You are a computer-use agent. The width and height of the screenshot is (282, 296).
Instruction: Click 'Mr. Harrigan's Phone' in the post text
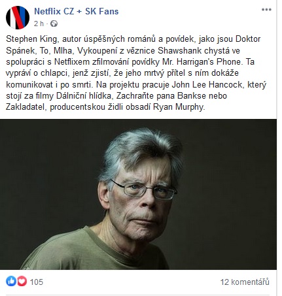tap(202, 62)
